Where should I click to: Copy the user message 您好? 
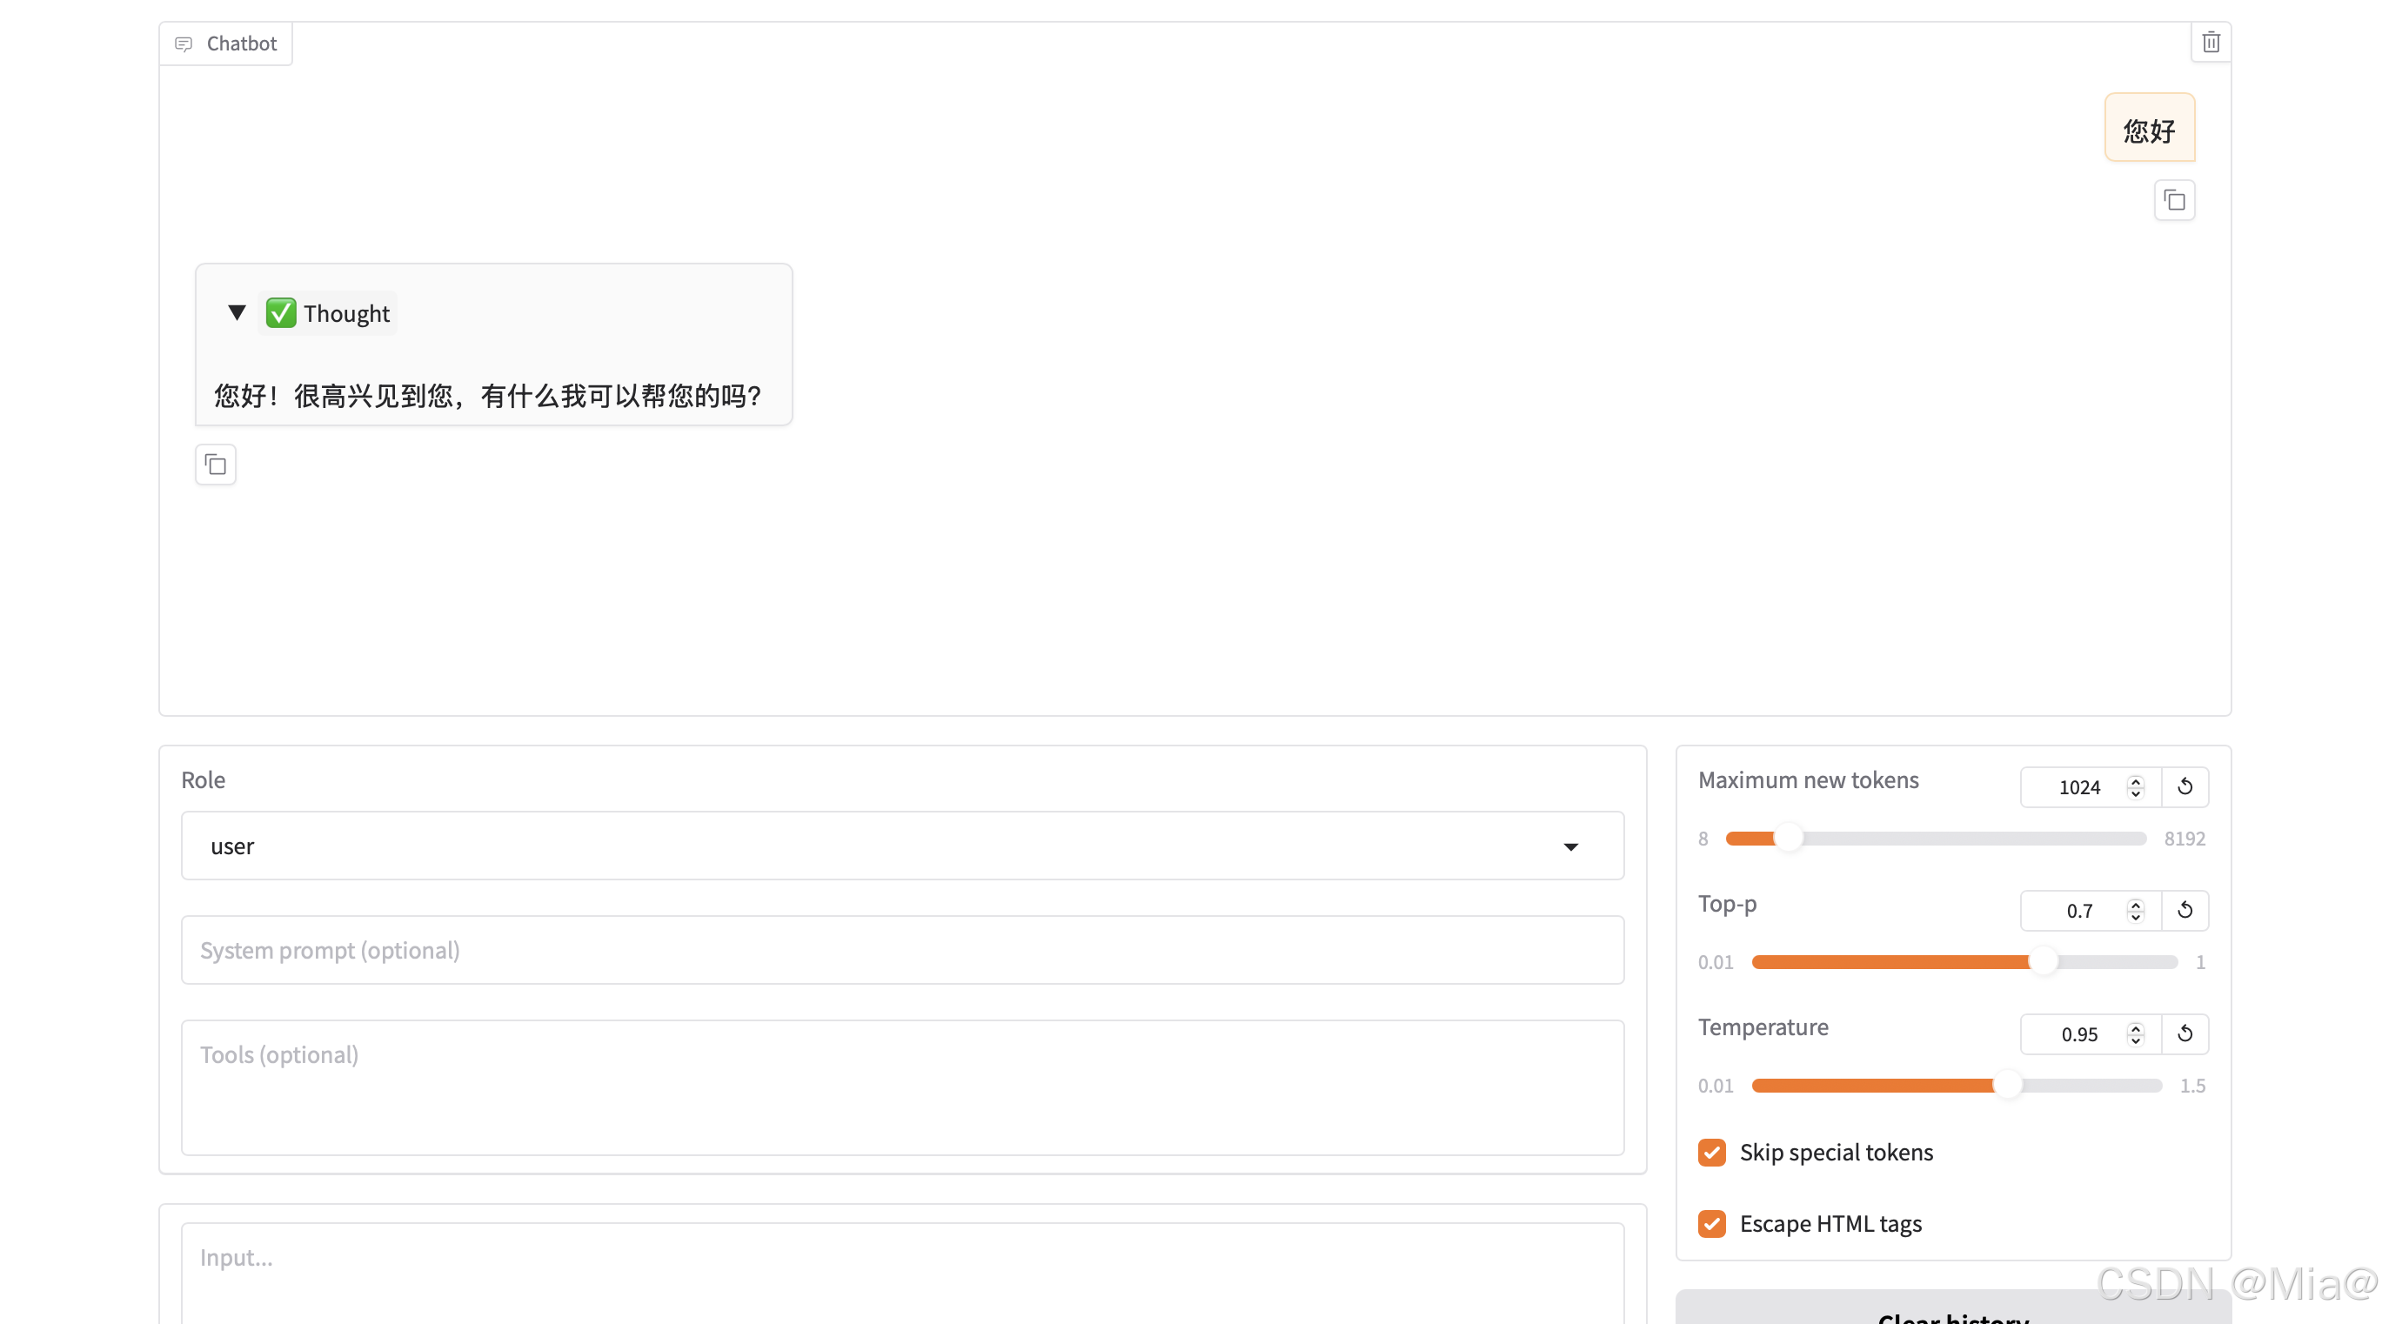[x=2174, y=201]
